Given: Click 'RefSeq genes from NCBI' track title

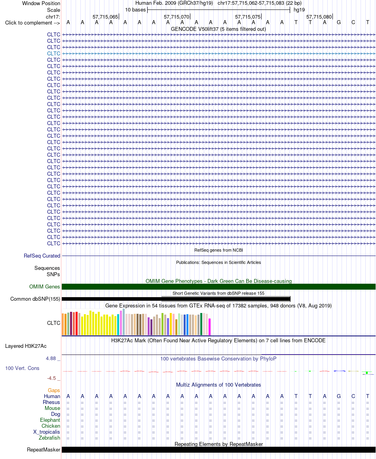Looking at the screenshot, I should pyautogui.click(x=218, y=250).
